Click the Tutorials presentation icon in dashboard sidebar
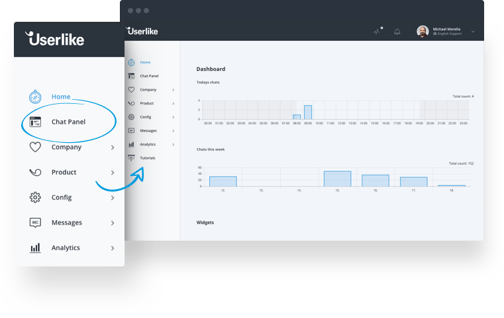This screenshot has width=504, height=318. [x=131, y=158]
